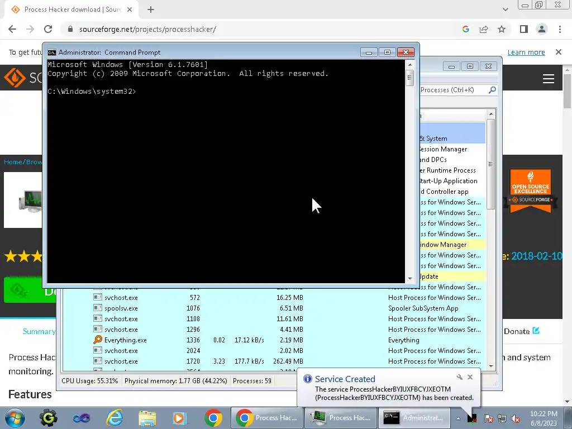Open the Chrome profile avatar
The image size is (572, 429).
click(542, 29)
